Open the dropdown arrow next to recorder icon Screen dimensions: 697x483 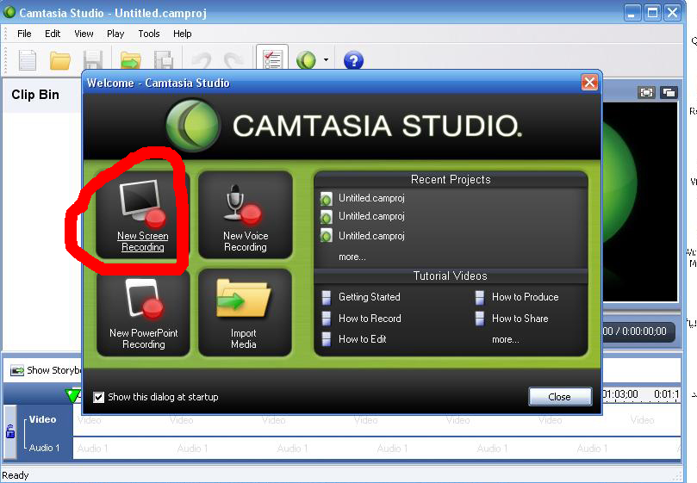click(326, 59)
